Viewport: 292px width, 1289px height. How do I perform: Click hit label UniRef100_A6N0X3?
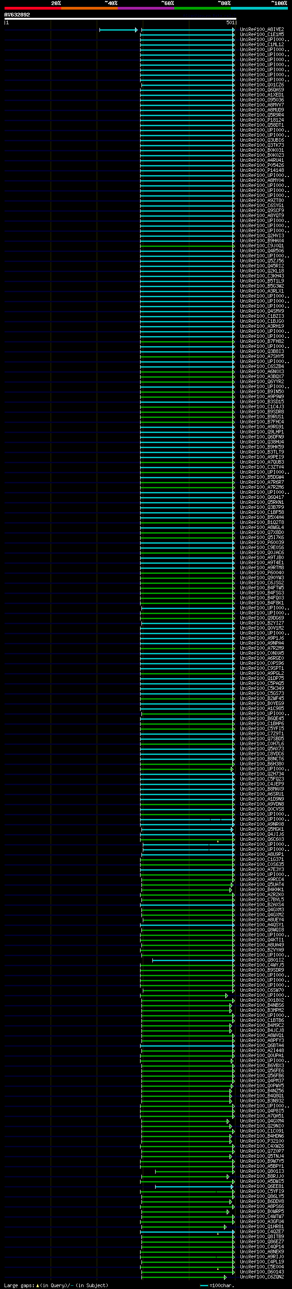click(262, 371)
